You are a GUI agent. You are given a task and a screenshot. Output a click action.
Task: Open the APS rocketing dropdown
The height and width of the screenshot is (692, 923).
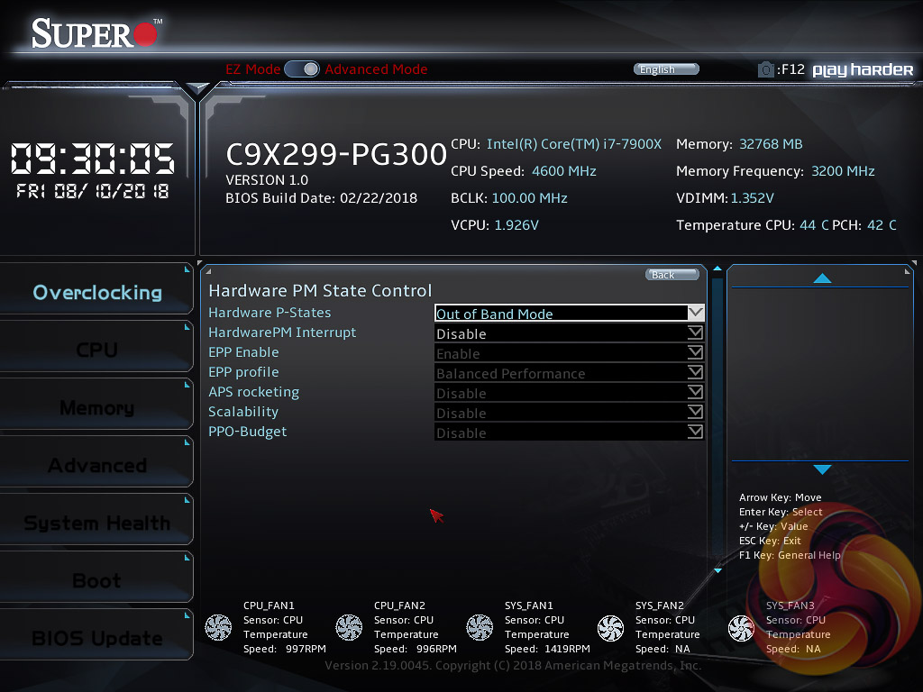[569, 393]
